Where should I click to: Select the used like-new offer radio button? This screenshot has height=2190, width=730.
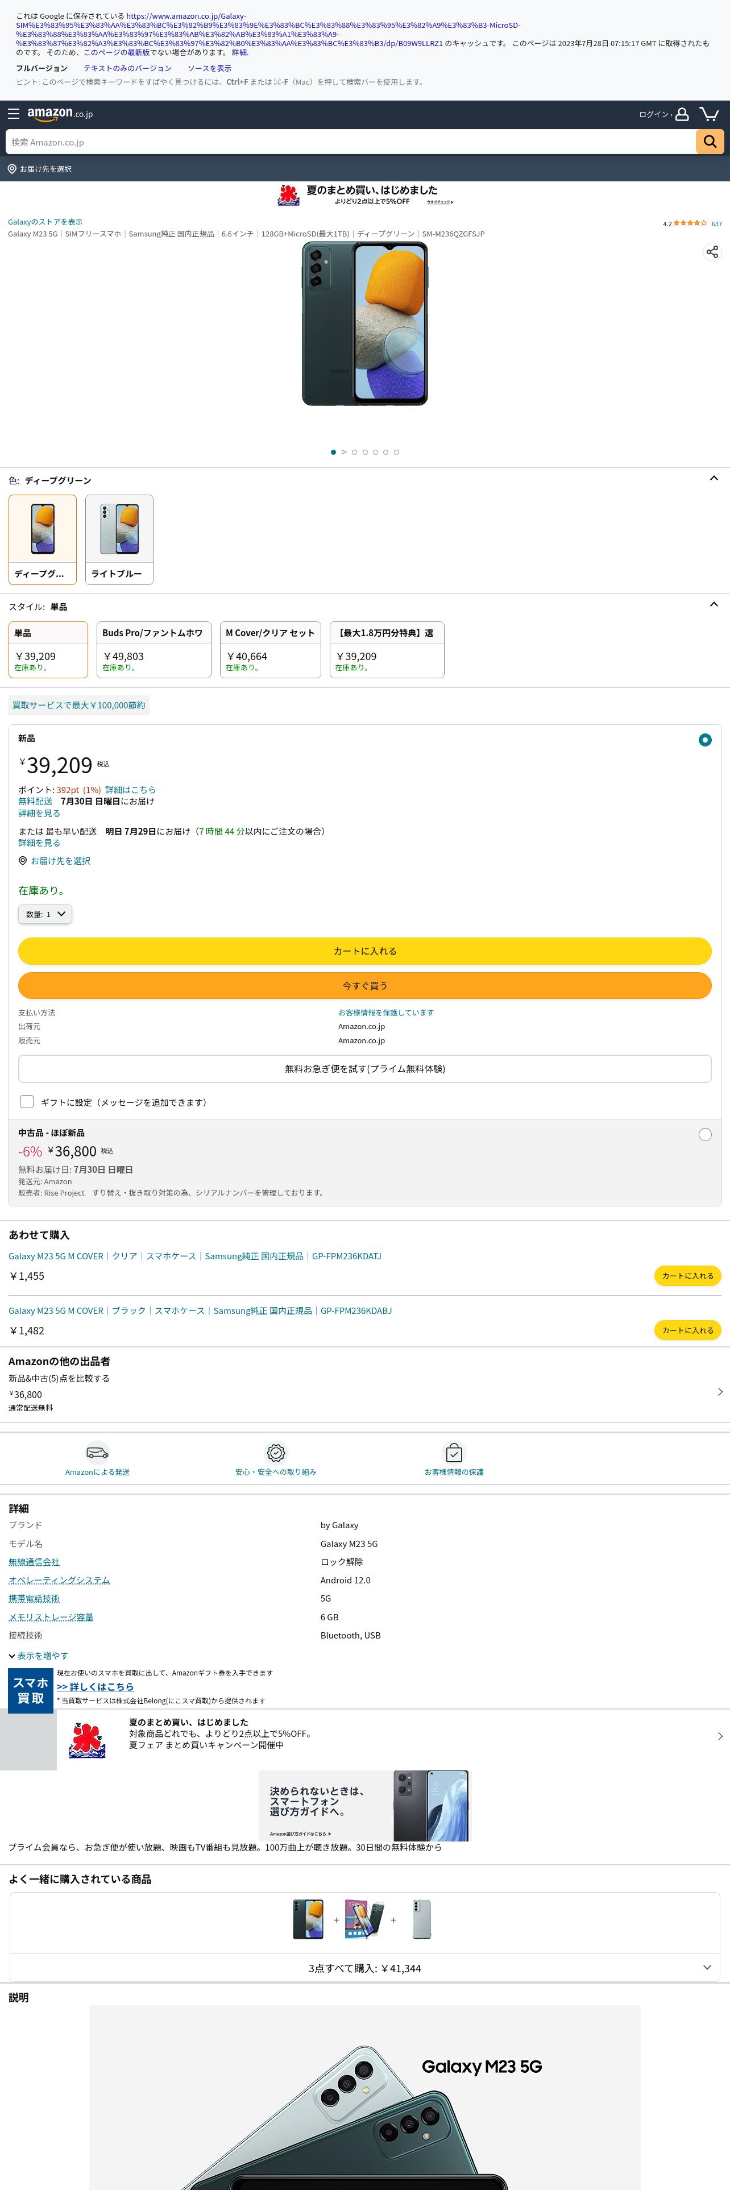point(704,1135)
